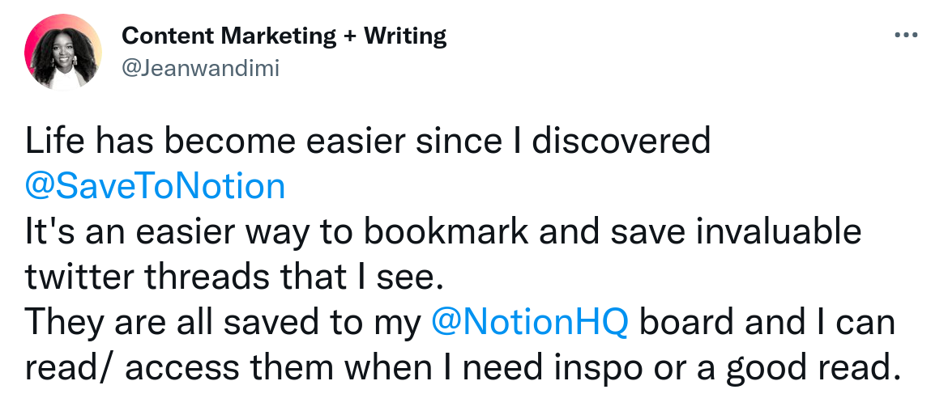Click the line starting "Life has become easier"

pyautogui.click(x=368, y=142)
